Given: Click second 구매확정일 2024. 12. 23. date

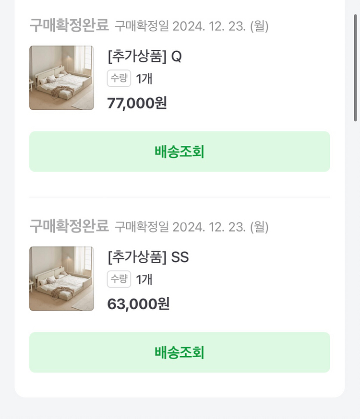Looking at the screenshot, I should [x=192, y=227].
